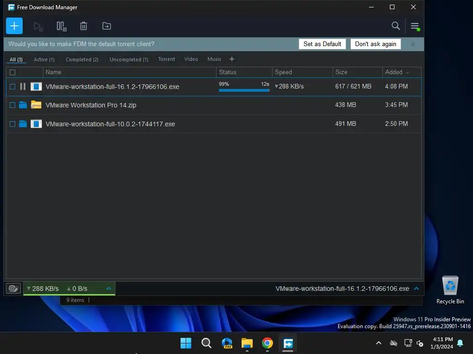Start all downloads using the play toolbar icon
The width and height of the screenshot is (473, 354).
click(x=38, y=26)
